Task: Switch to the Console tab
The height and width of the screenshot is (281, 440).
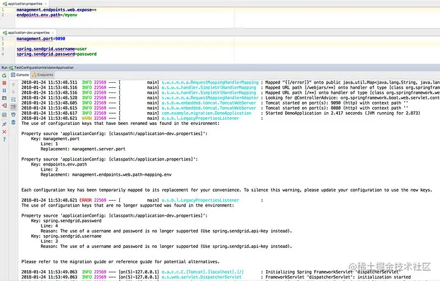Action: coord(20,75)
